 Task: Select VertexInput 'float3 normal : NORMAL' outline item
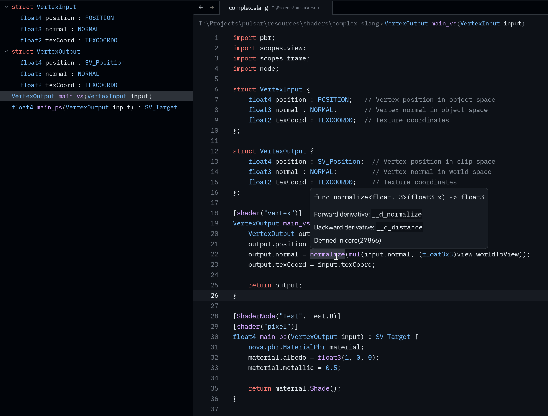(x=60, y=29)
